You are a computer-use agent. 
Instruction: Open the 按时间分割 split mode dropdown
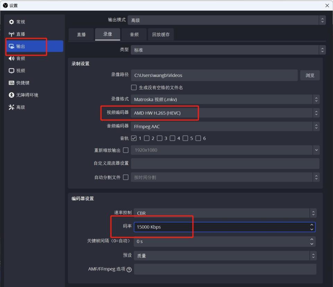click(225, 177)
